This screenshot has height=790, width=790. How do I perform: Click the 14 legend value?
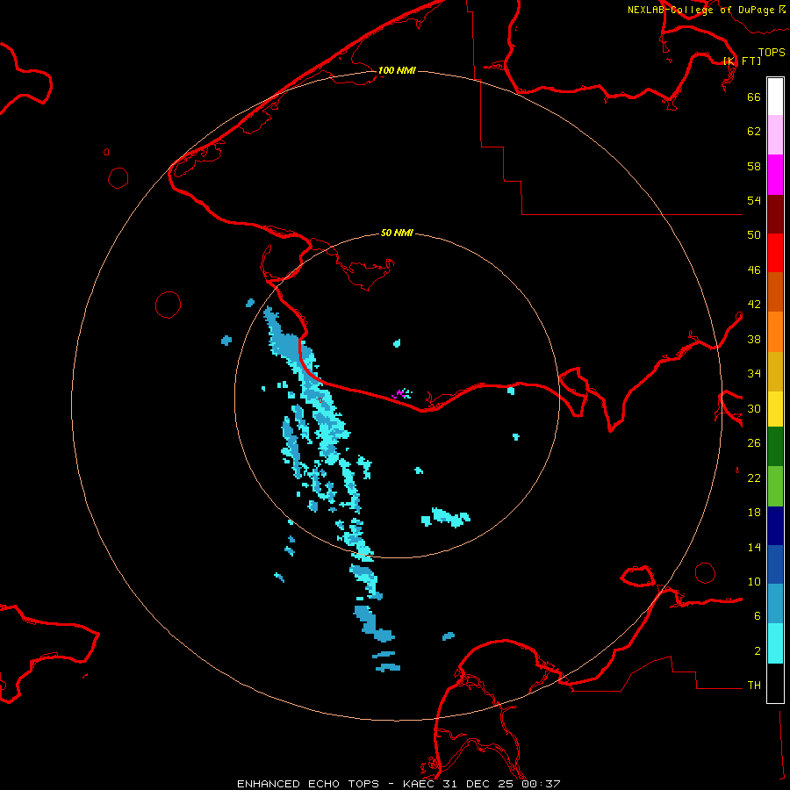tap(754, 547)
